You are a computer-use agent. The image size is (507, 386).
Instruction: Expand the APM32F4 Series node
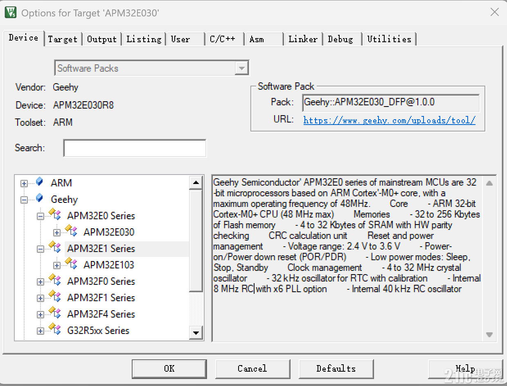click(x=40, y=314)
